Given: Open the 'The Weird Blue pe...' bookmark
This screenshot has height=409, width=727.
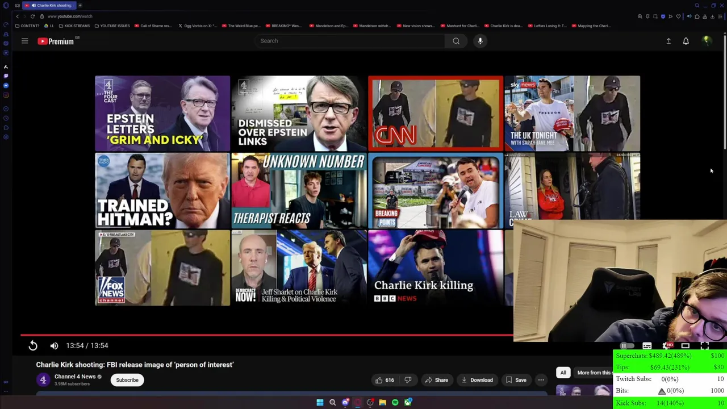Looking at the screenshot, I should pos(241,26).
